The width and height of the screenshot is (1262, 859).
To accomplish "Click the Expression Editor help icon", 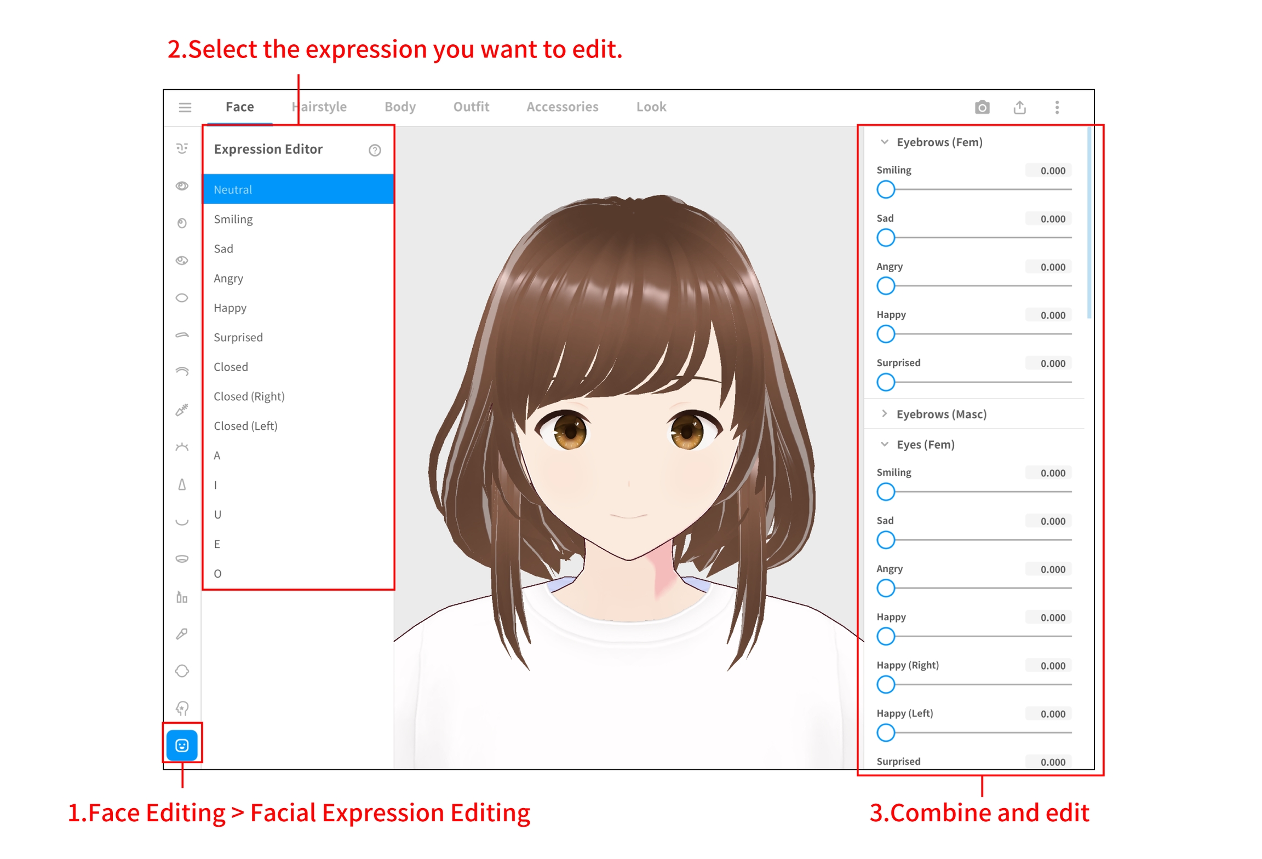I will 374,150.
